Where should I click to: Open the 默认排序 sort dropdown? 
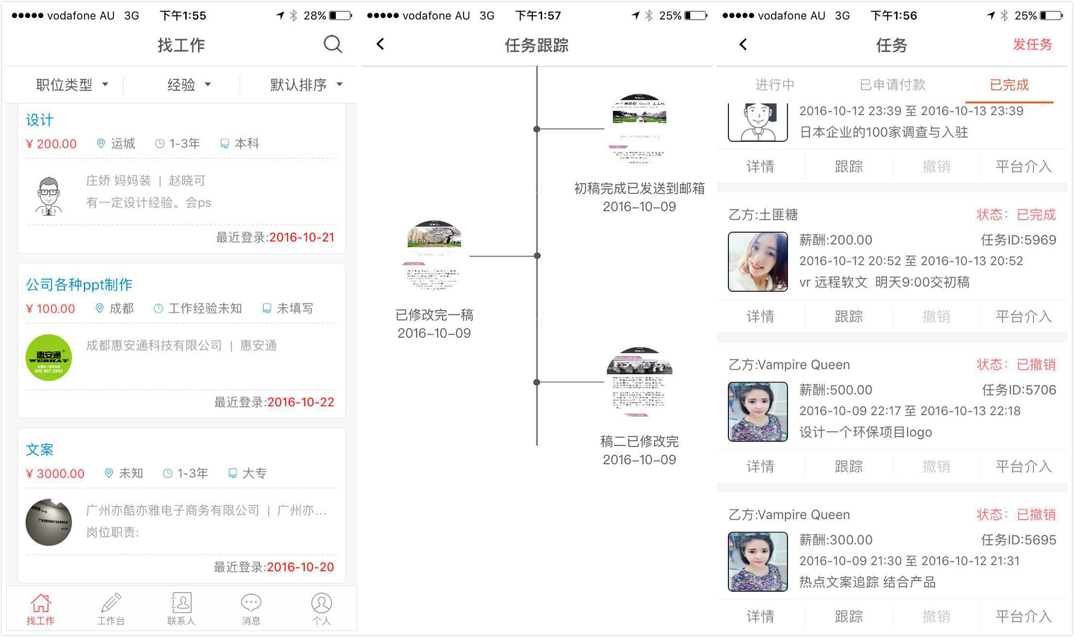coord(306,85)
